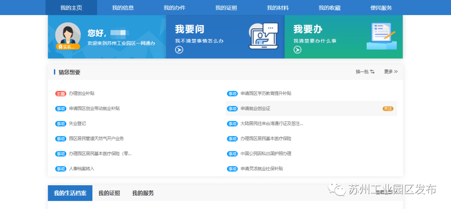Click 更多 to see more items
The height and width of the screenshot is (209, 451).
pyautogui.click(x=391, y=72)
